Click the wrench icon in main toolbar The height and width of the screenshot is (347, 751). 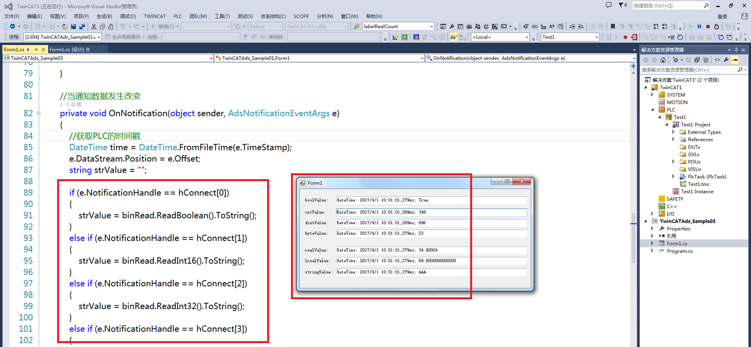click(x=452, y=26)
